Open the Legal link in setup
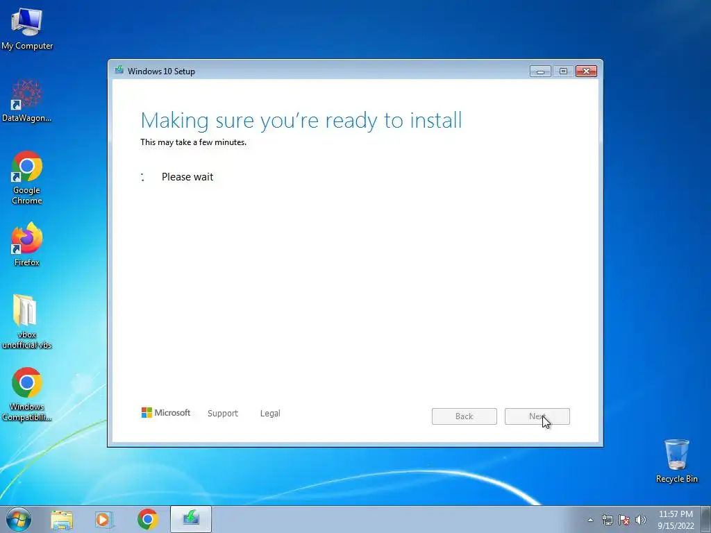This screenshot has height=533, width=711. pos(270,414)
